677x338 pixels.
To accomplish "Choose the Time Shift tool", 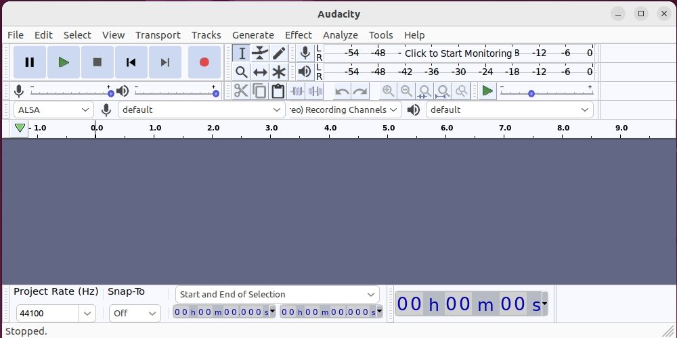I will pyautogui.click(x=260, y=72).
